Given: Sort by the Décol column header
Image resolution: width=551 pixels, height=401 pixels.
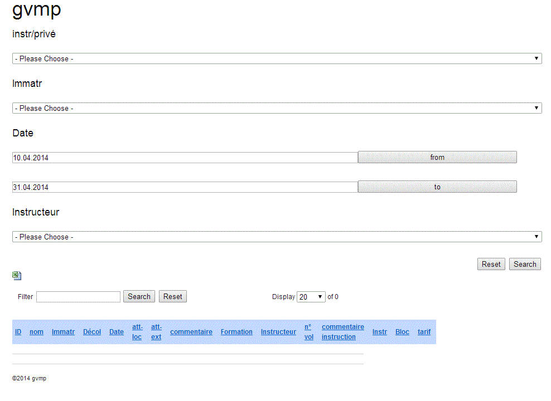Looking at the screenshot, I should (92, 332).
